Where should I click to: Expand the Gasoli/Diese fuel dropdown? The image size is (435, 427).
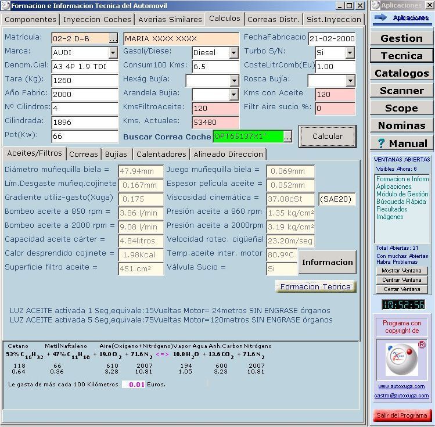click(234, 52)
